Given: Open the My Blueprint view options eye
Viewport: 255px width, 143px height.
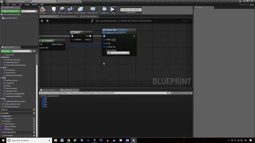Looking at the screenshot, I should (35, 51).
